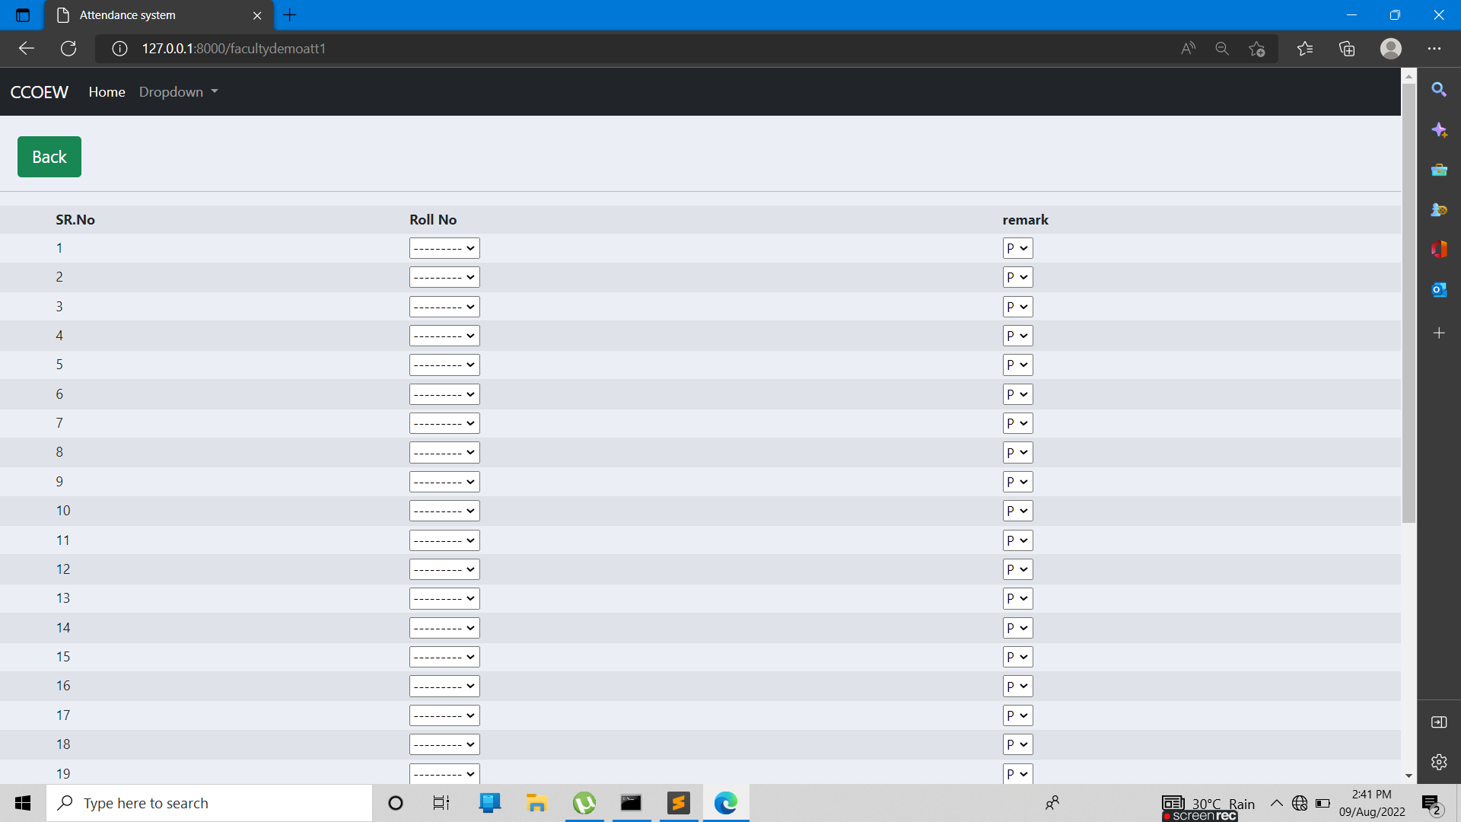This screenshot has height=822, width=1461.
Task: Click the green Back button
Action: 49,157
